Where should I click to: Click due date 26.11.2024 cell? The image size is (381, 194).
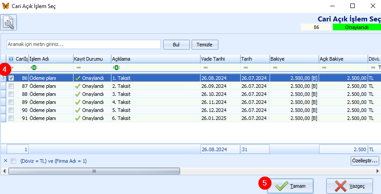pos(221,102)
